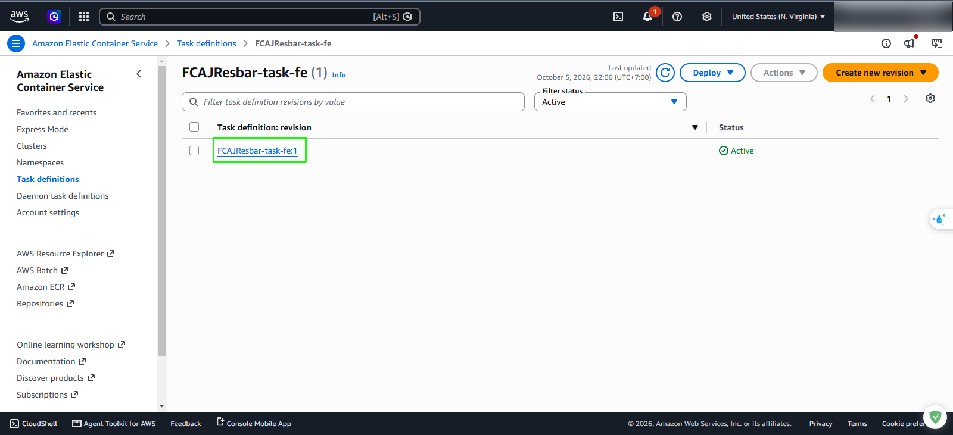Open Amazon ECR external link
Viewport: 953px width, 435px height.
tap(46, 287)
